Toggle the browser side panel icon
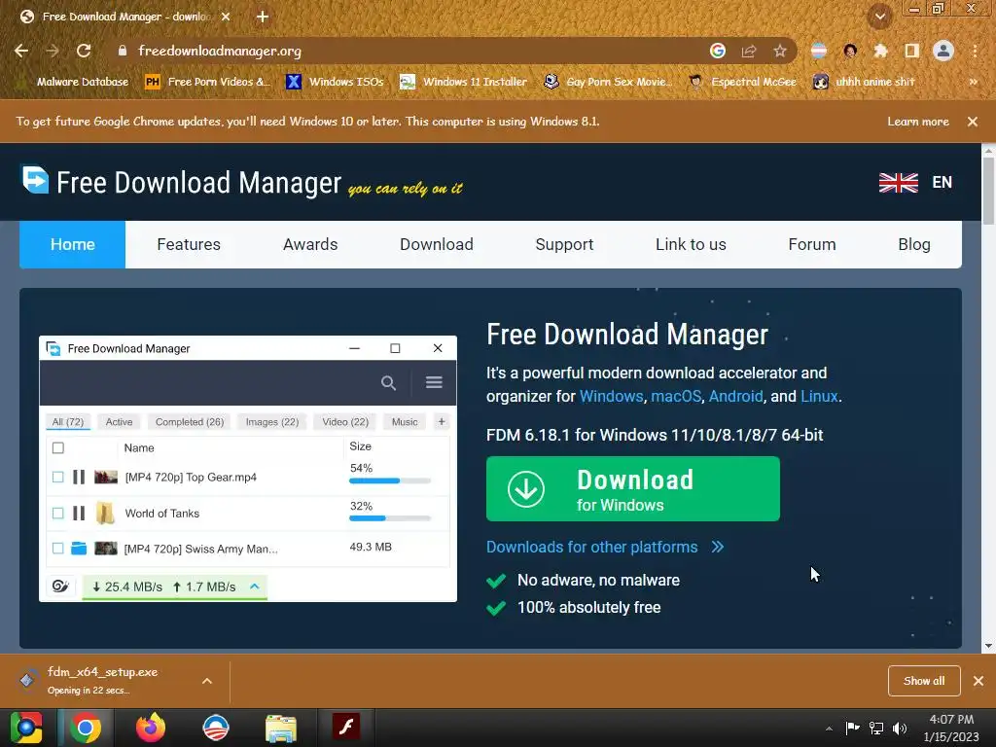 911,51
